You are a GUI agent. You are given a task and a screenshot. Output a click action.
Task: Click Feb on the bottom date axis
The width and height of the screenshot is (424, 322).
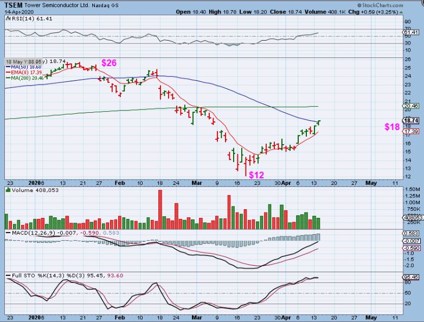[120, 318]
